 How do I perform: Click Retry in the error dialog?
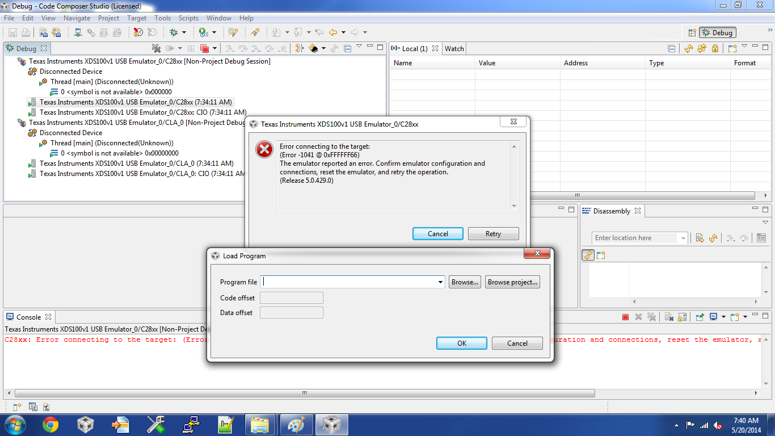coord(493,234)
